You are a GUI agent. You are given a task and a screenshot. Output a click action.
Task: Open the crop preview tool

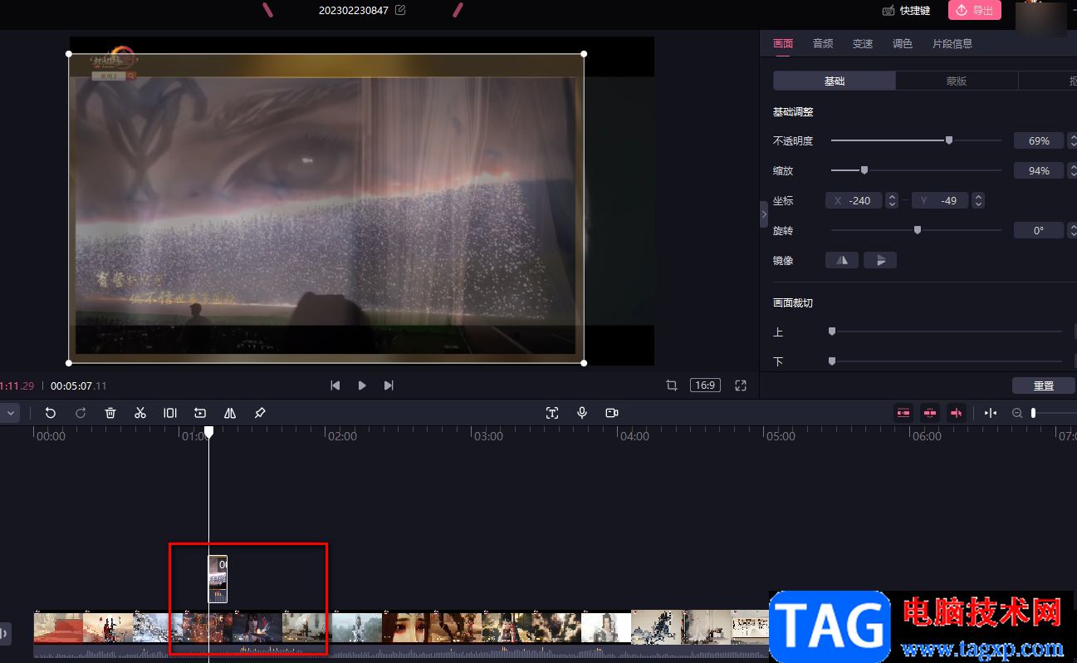[x=672, y=386]
